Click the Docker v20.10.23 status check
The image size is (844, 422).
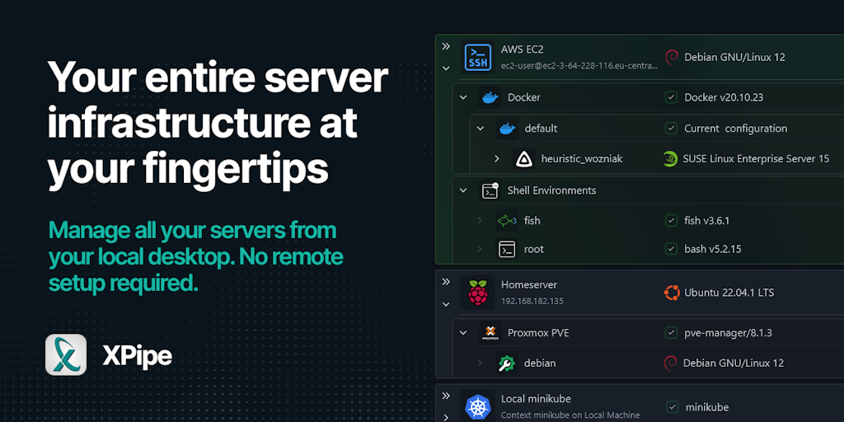pos(671,97)
